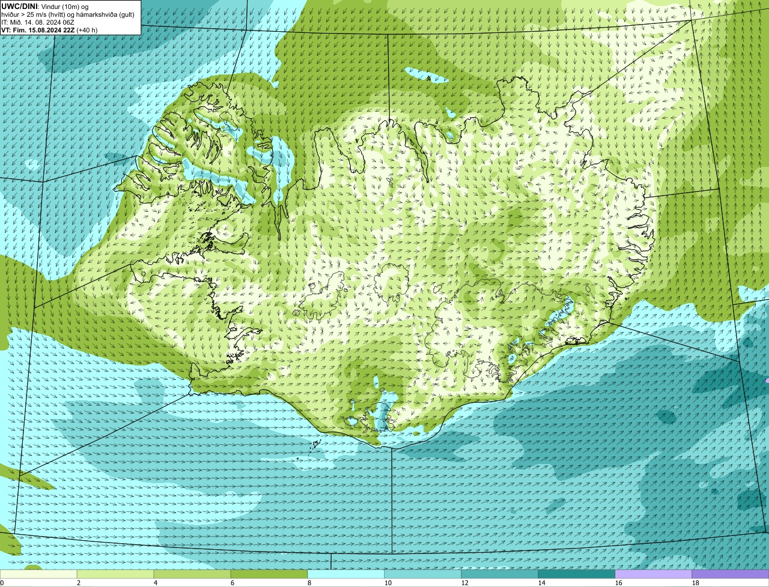Select the 10–12 m/s light teal legend swatch

(423, 574)
